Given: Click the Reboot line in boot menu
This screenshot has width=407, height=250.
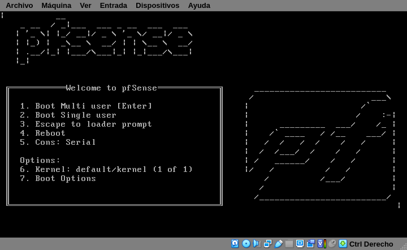Looking at the screenshot, I should tap(42, 133).
